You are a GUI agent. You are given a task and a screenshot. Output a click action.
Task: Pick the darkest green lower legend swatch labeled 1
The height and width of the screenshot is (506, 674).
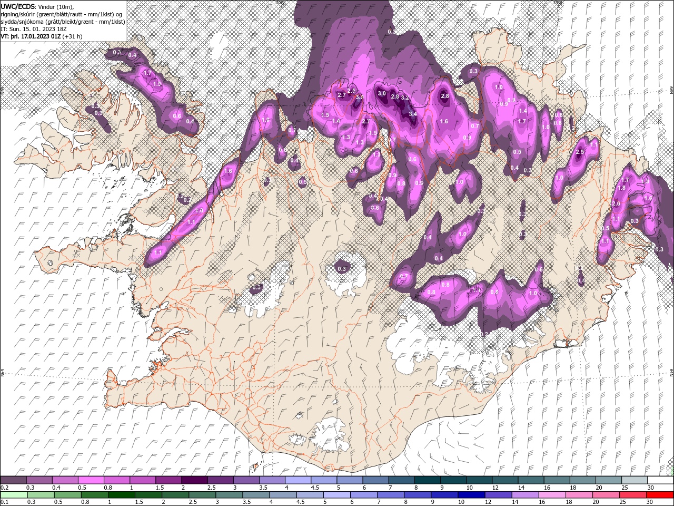click(x=122, y=495)
